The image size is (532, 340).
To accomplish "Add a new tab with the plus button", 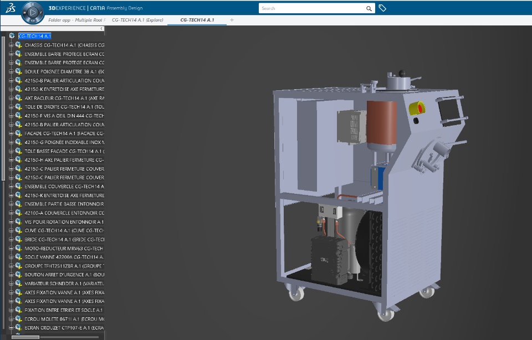I will (x=232, y=20).
